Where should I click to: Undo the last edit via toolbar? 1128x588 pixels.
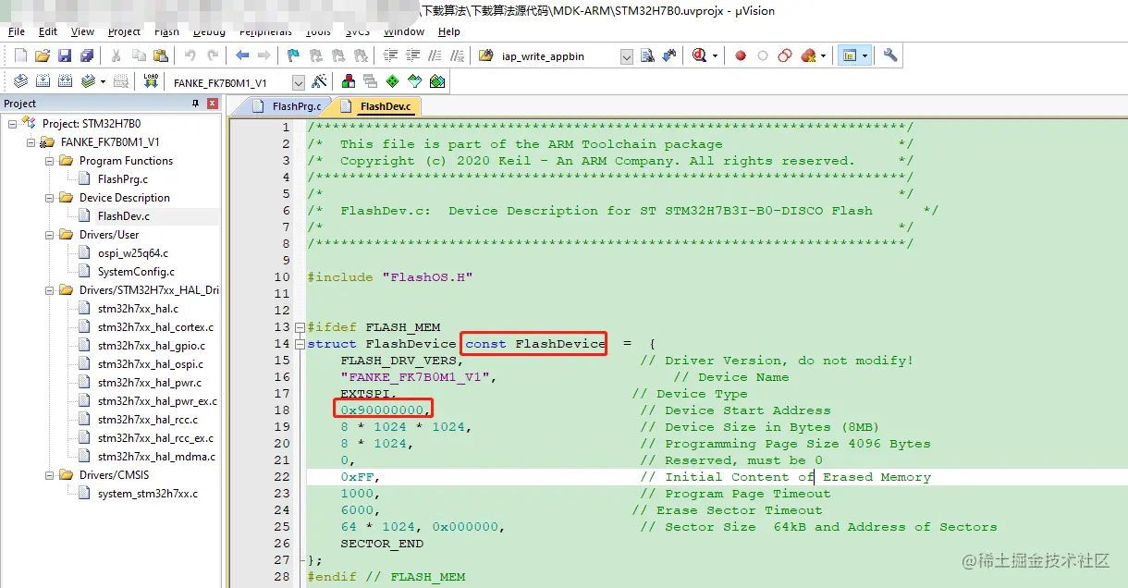tap(190, 55)
